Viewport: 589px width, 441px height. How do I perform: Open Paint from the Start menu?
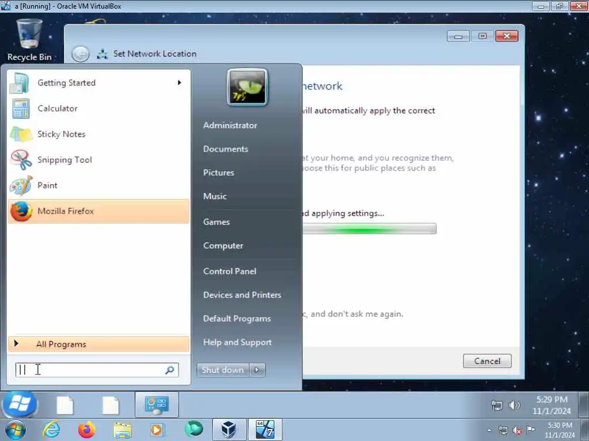98,185
